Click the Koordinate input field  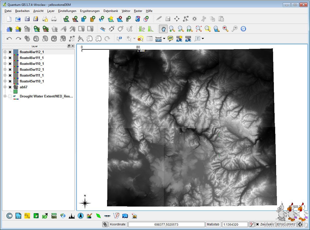(x=166, y=224)
